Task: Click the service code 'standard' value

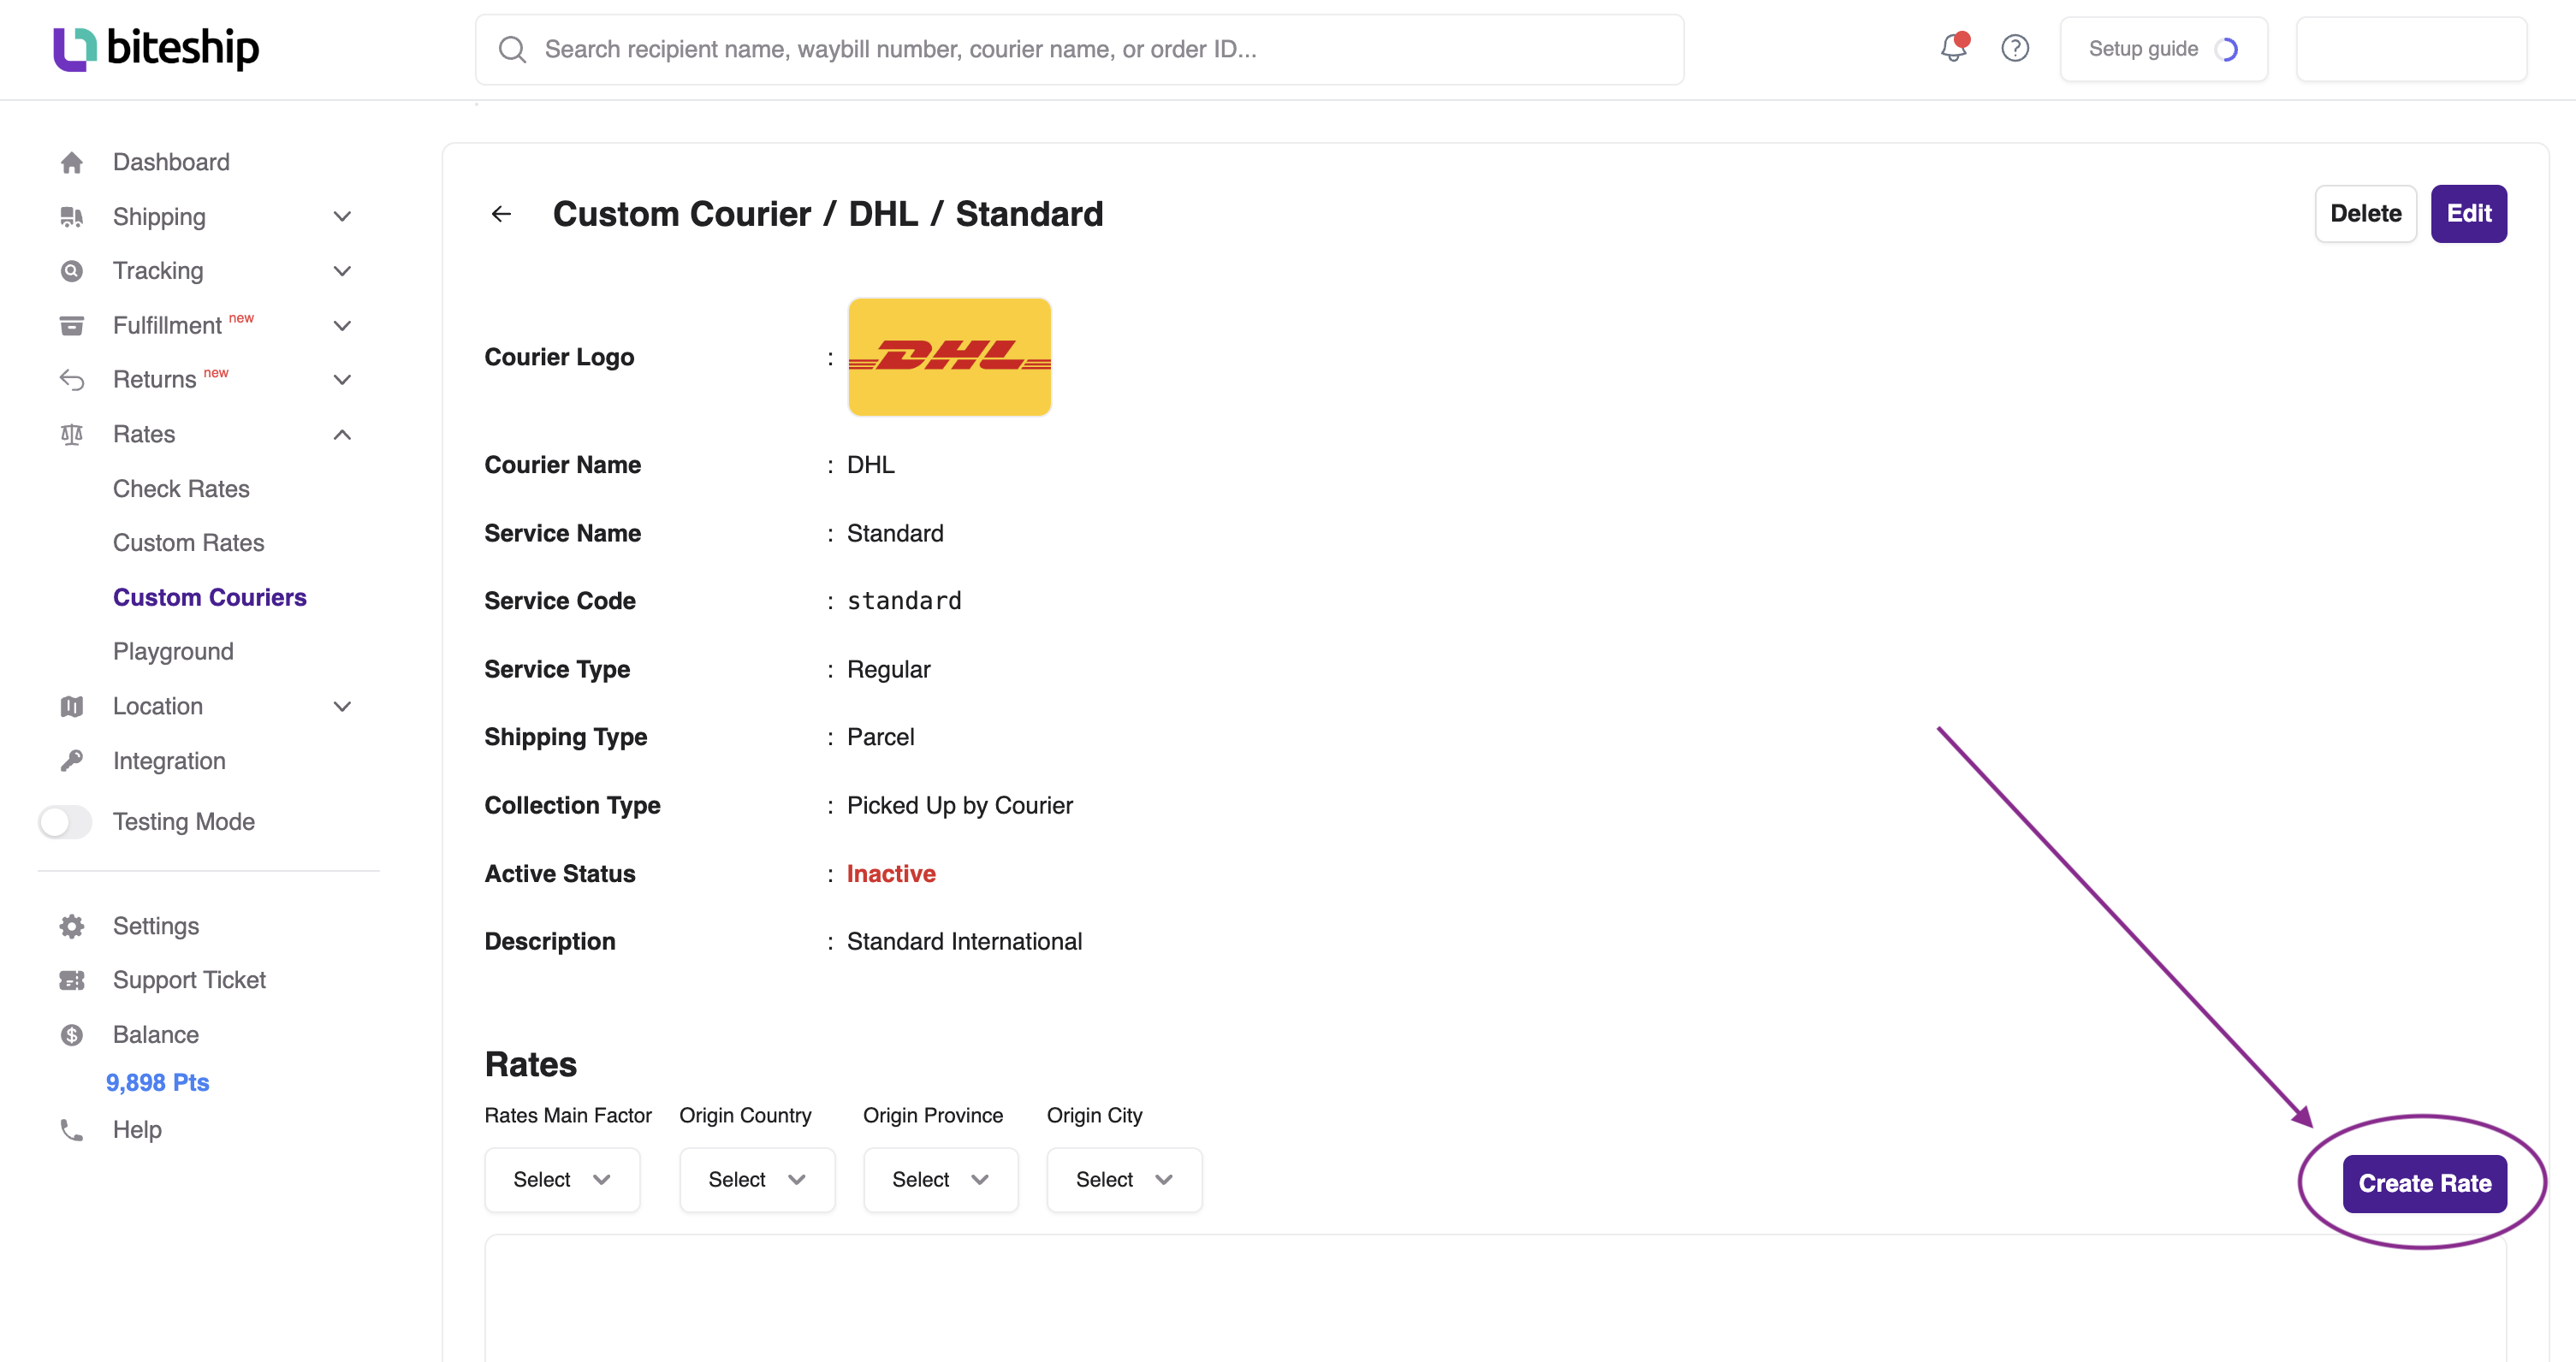Action: tap(904, 601)
